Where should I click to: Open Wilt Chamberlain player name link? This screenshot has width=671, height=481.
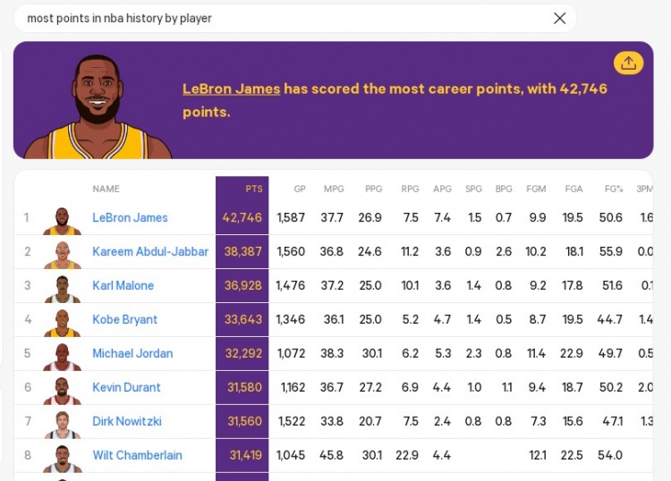coord(137,456)
